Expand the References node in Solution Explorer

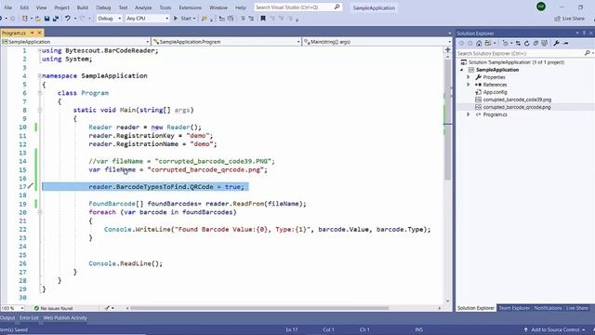469,85
